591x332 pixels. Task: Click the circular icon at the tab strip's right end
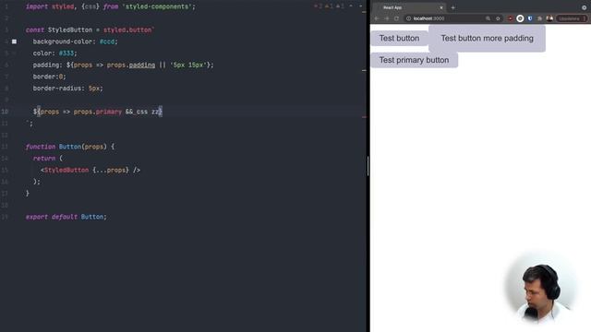point(585,7)
